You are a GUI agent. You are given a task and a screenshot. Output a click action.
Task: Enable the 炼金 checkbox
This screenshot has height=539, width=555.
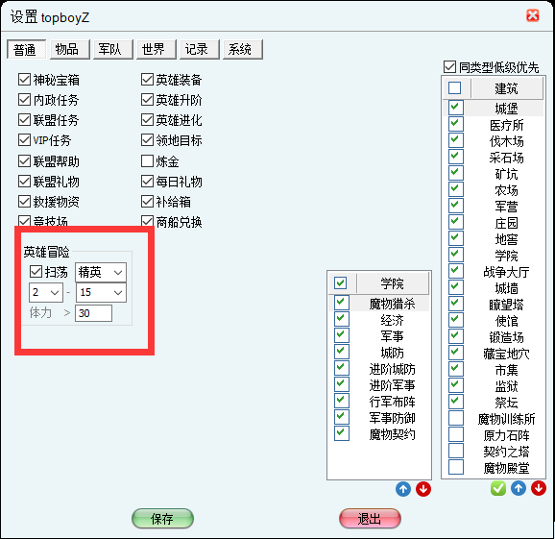point(147,160)
